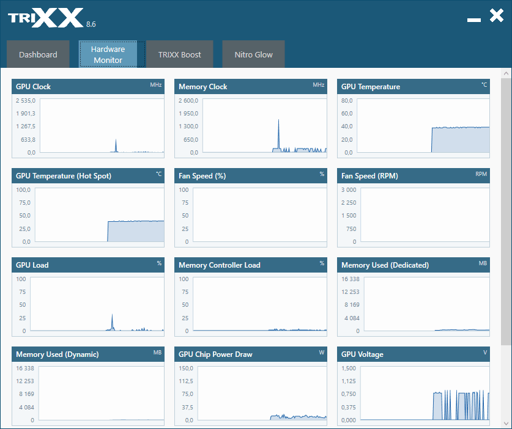Click the 'GPU Clock' panel title
The image size is (512, 429).
pos(33,86)
